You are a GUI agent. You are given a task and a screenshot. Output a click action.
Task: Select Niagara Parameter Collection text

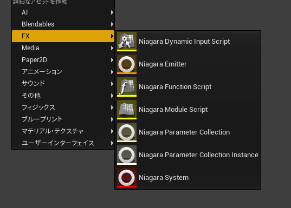pyautogui.click(x=184, y=132)
